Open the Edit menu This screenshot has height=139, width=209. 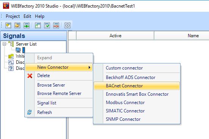27,16
